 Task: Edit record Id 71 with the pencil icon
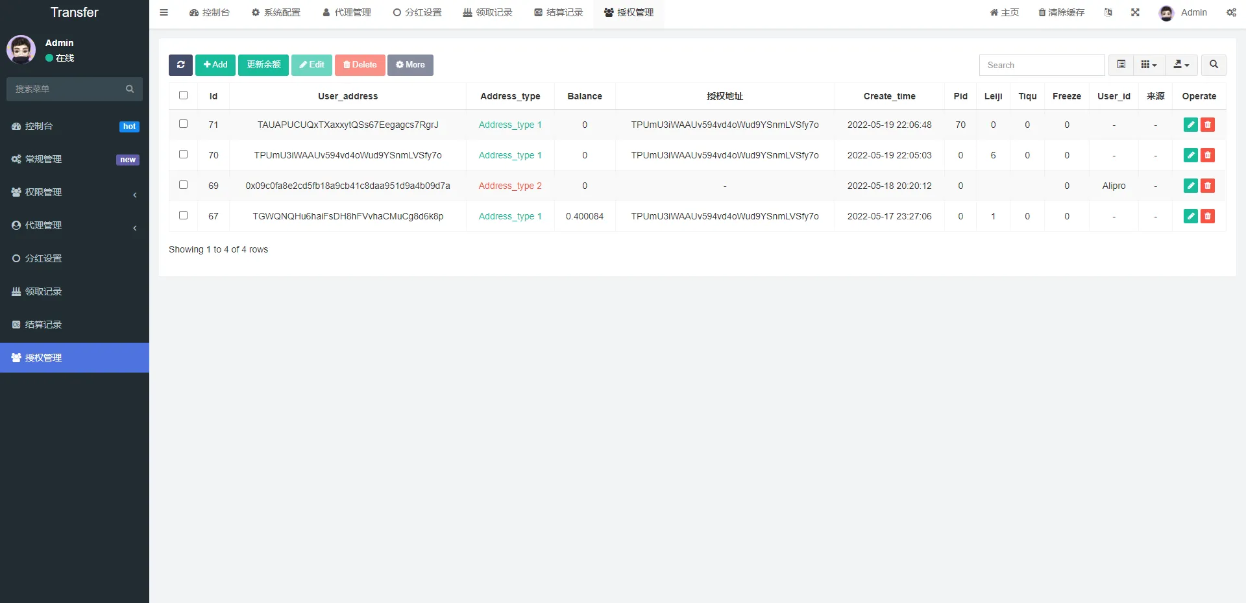point(1190,125)
